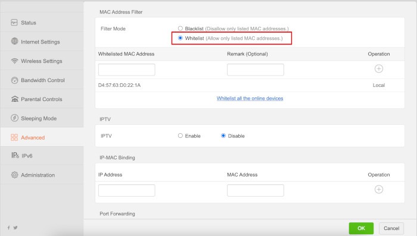Click the Parental Controls family icon
Image resolution: width=417 pixels, height=236 pixels.
(x=15, y=99)
